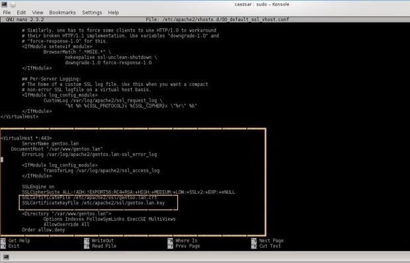Place cursor on 'SSLCertificateKeyFile' gentoo.lan.key line
410x263 pixels.
coord(93,203)
